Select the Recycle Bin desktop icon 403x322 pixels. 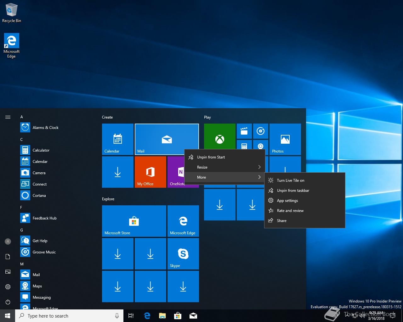(x=12, y=13)
